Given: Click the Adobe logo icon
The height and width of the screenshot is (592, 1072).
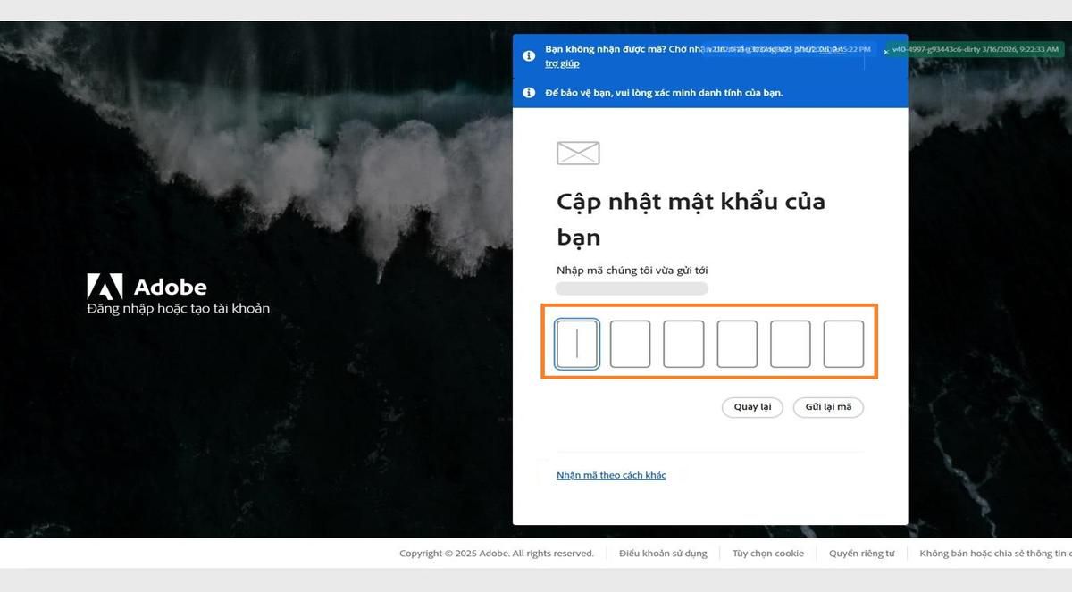Looking at the screenshot, I should [x=105, y=287].
